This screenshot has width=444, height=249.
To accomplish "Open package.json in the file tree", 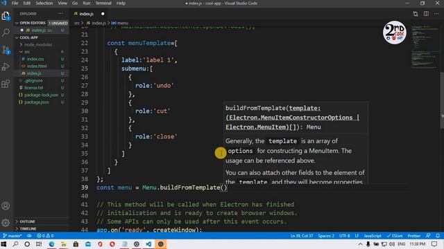I will tap(37, 102).
